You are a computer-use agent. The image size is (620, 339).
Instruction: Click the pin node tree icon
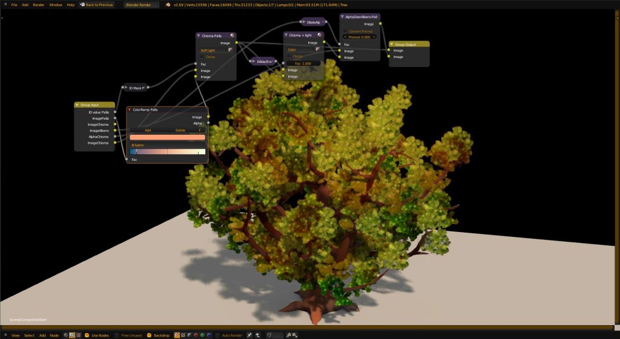tap(249, 335)
